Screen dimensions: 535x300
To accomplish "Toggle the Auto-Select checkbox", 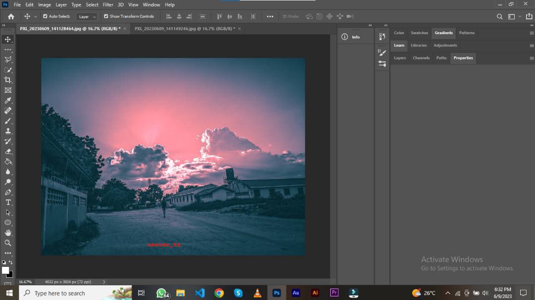I will pos(45,16).
